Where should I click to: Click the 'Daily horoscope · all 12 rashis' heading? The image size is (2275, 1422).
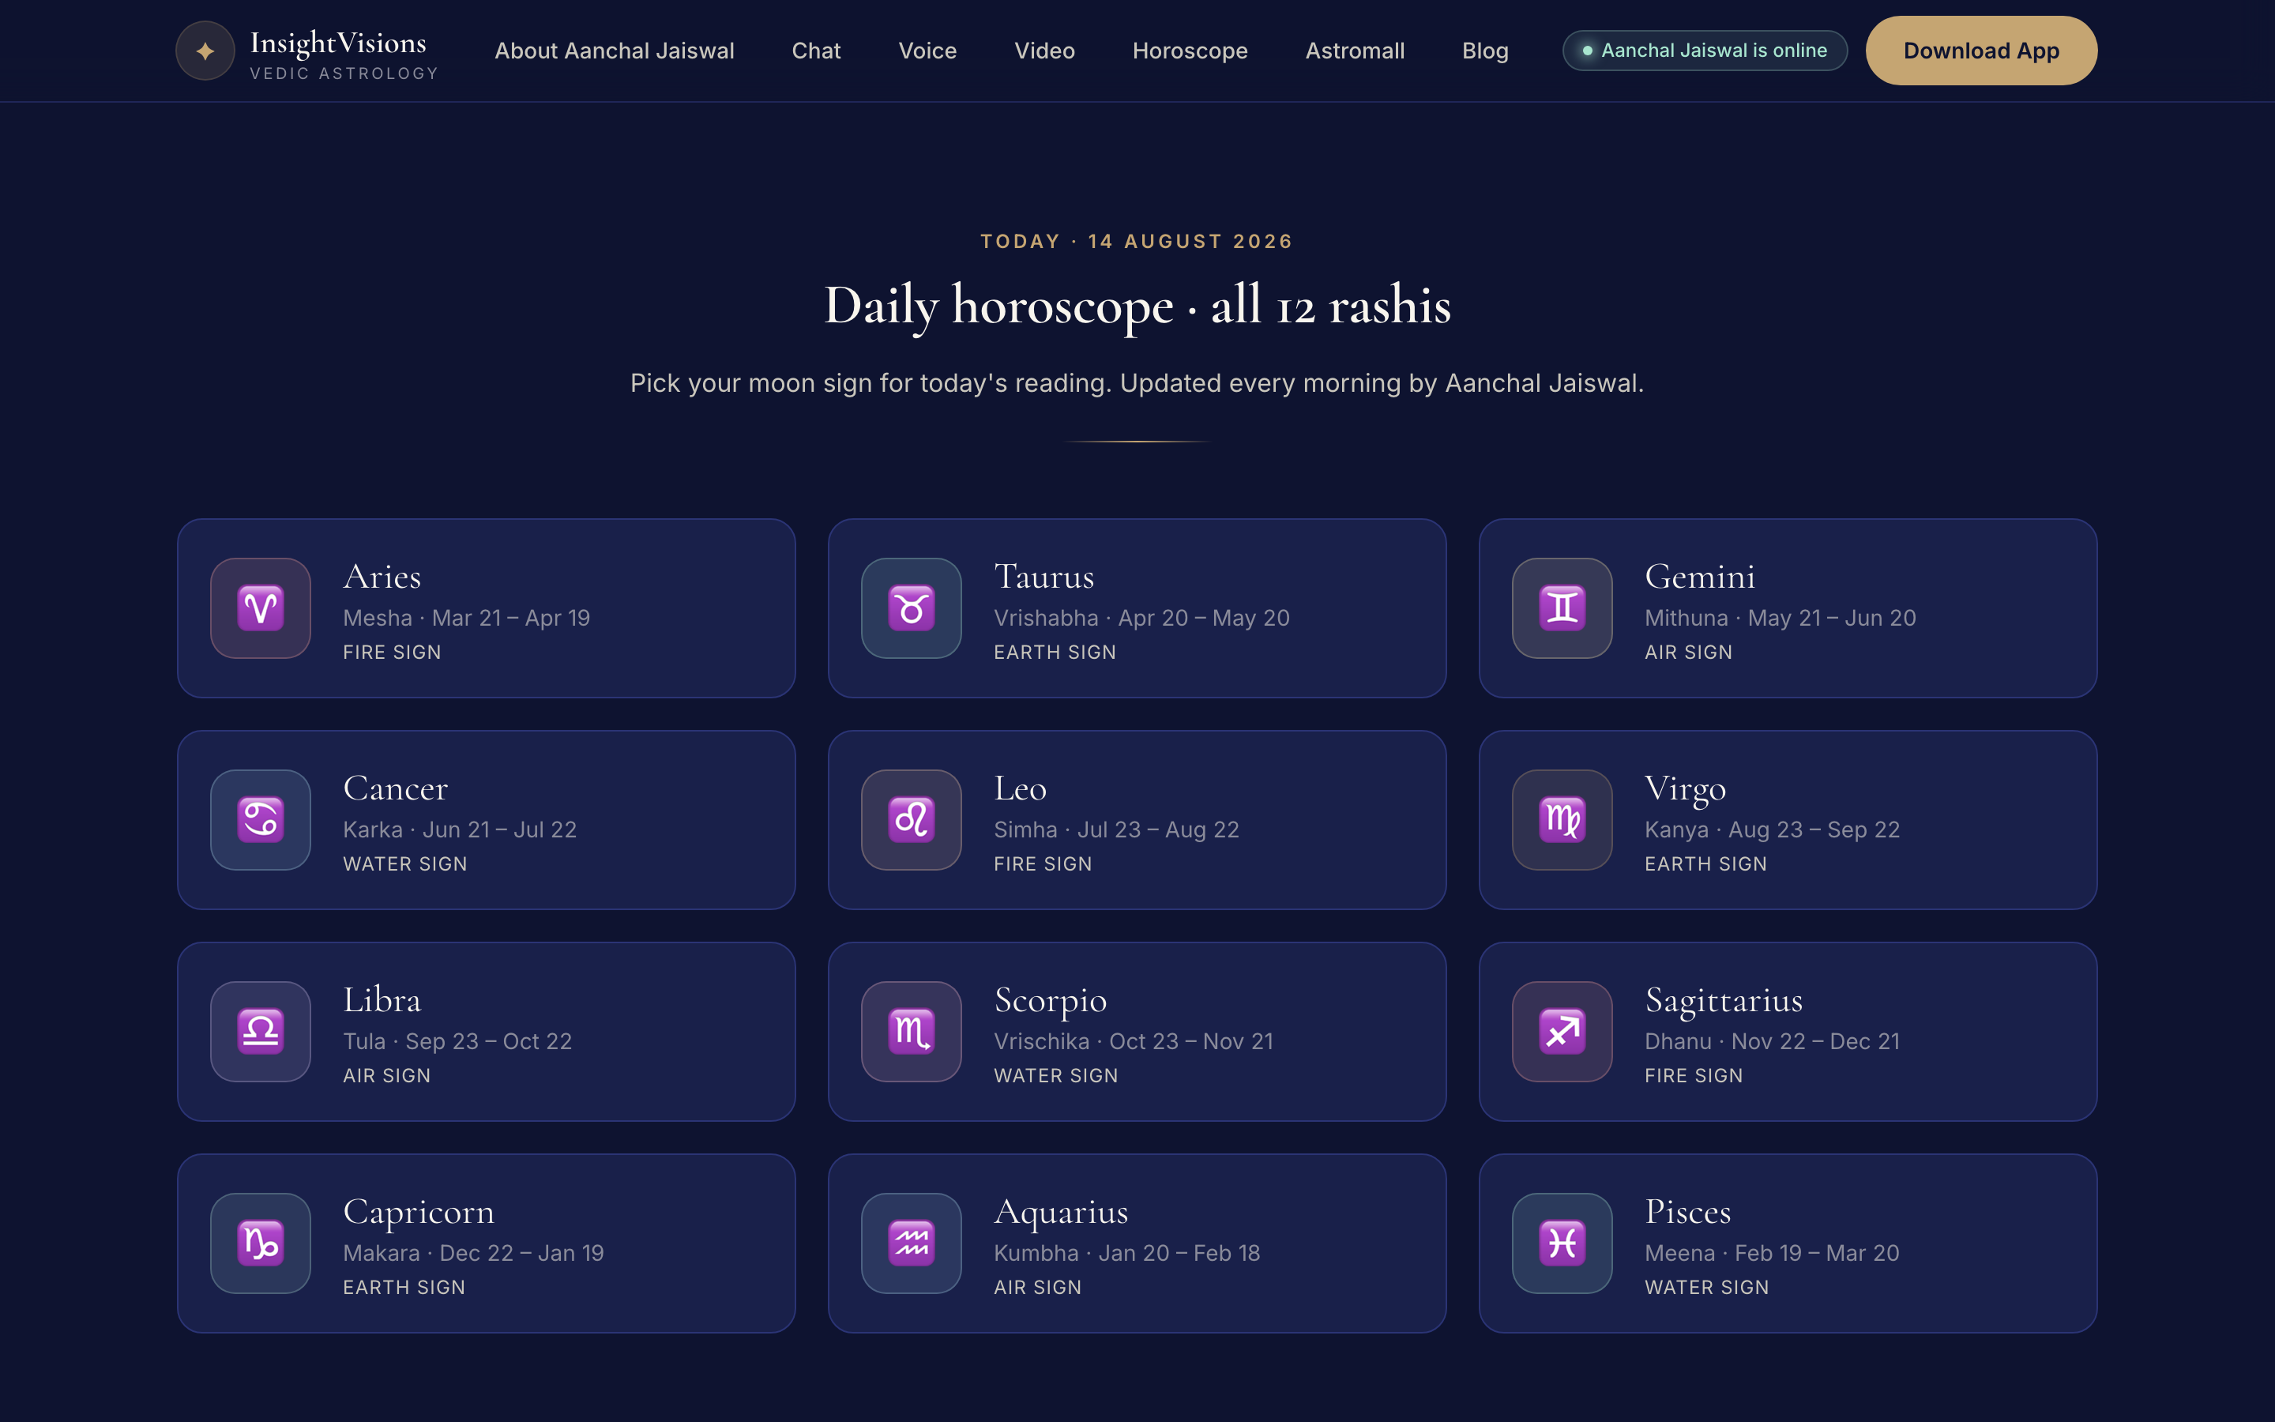tap(1137, 306)
